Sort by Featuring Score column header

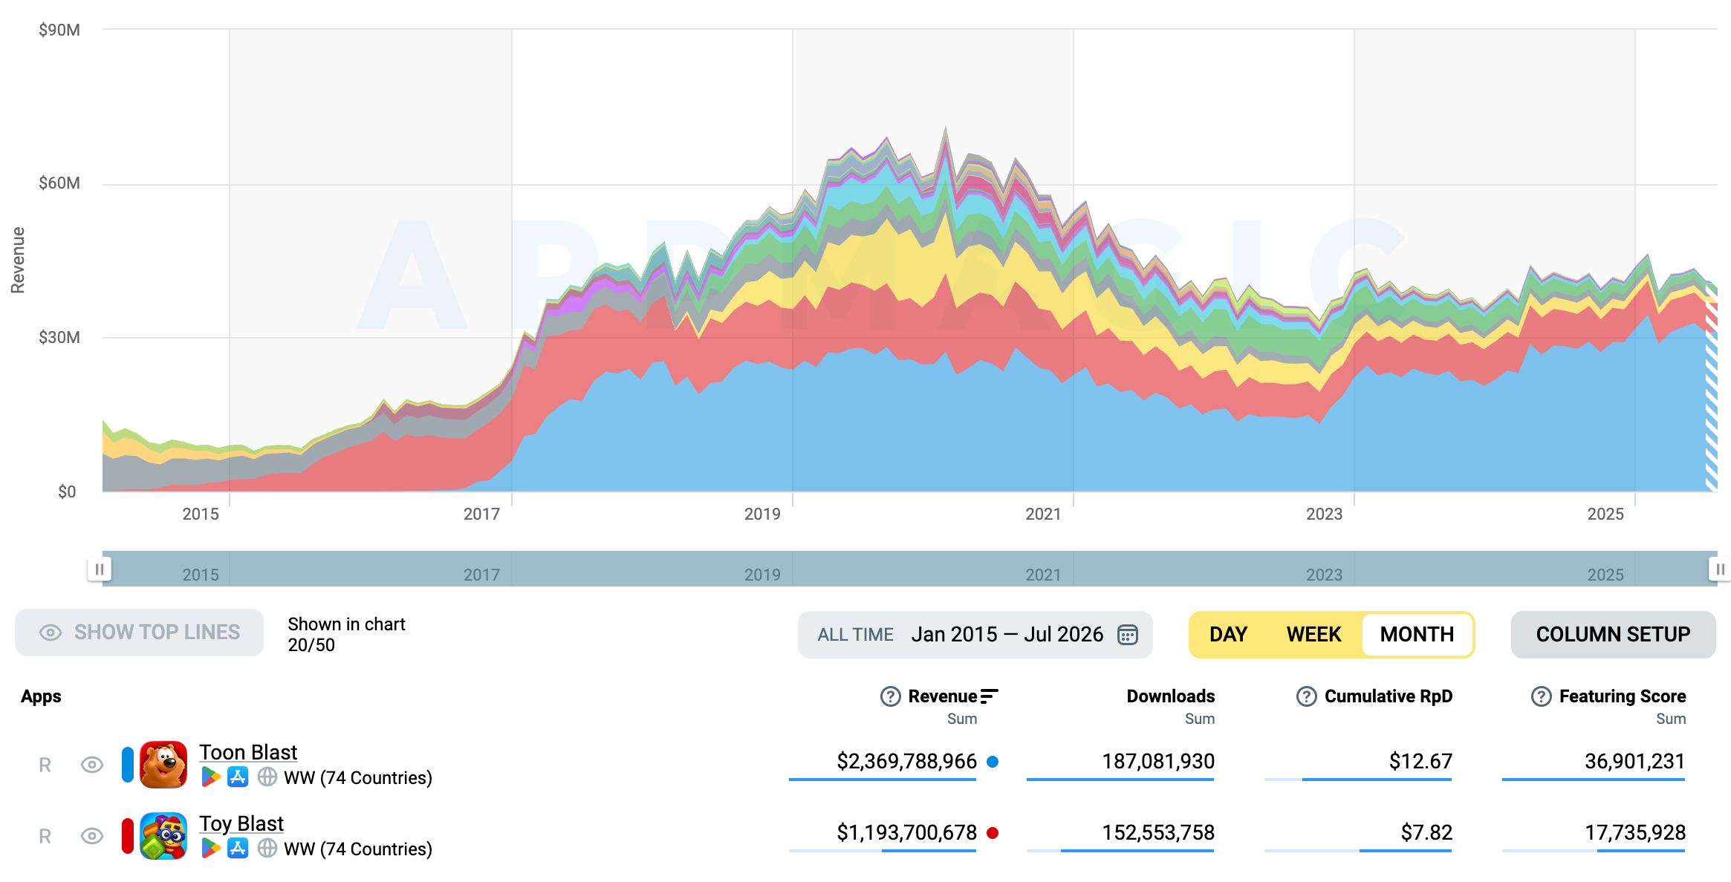pos(1622,696)
